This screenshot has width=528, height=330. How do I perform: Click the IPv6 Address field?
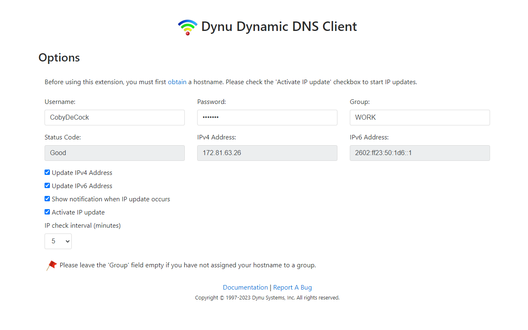[x=420, y=153]
